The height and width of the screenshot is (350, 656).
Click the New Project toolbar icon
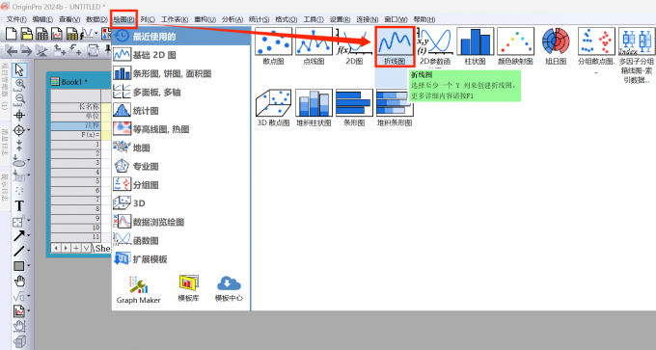(x=12, y=34)
